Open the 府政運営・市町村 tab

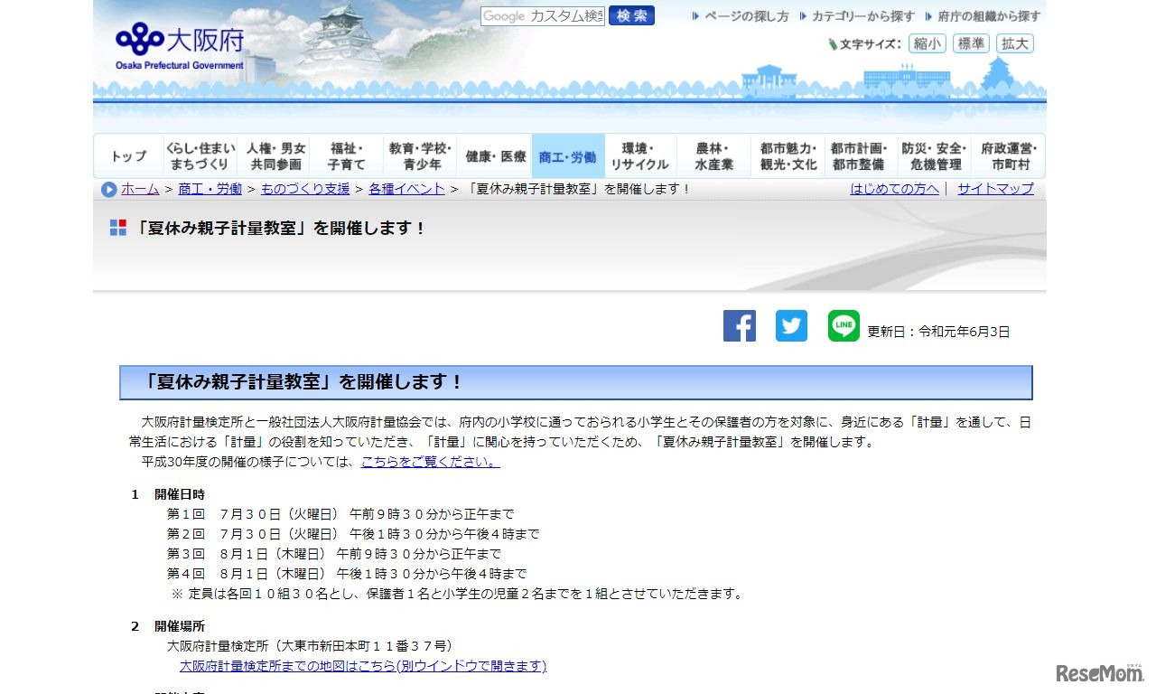tap(1009, 156)
